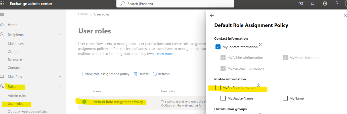The image size is (347, 114).
Task: Click the Home house icon in sidebar
Action: [x=2, y=25]
